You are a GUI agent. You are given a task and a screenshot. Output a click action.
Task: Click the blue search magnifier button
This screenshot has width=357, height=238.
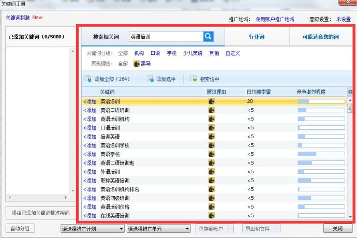coord(209,36)
